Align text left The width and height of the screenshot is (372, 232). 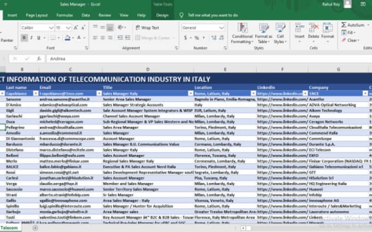(95, 38)
